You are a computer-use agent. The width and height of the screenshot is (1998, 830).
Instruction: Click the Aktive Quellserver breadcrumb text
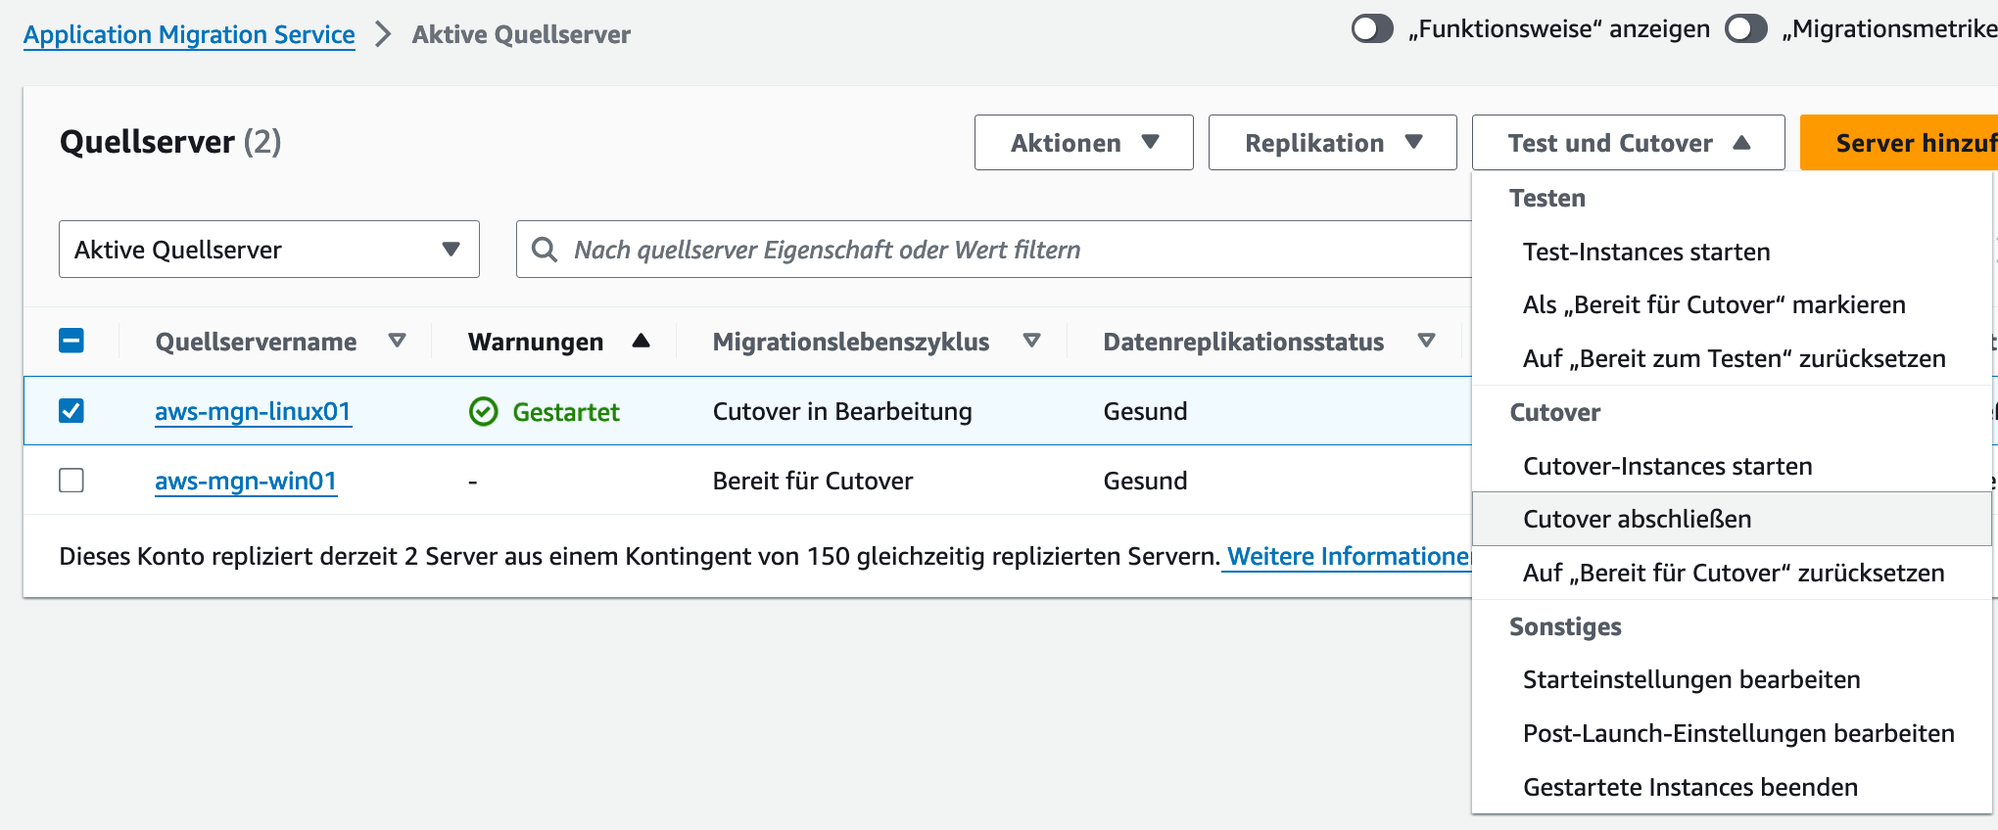pos(521,34)
